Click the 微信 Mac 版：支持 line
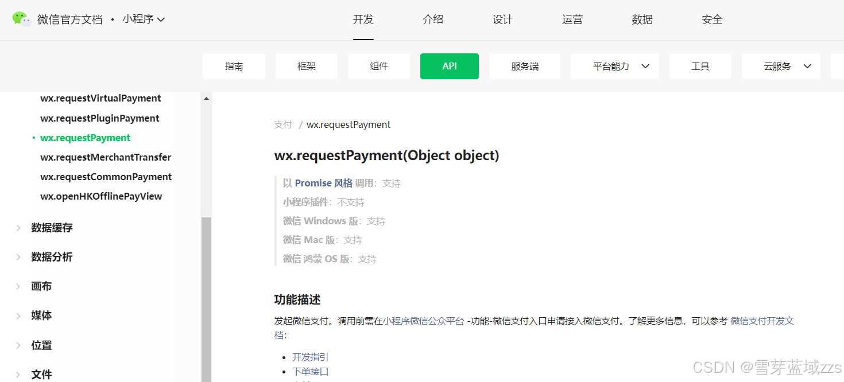This screenshot has height=382, width=844. coord(323,240)
